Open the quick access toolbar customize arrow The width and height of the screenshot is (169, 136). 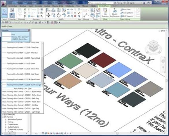point(60,23)
